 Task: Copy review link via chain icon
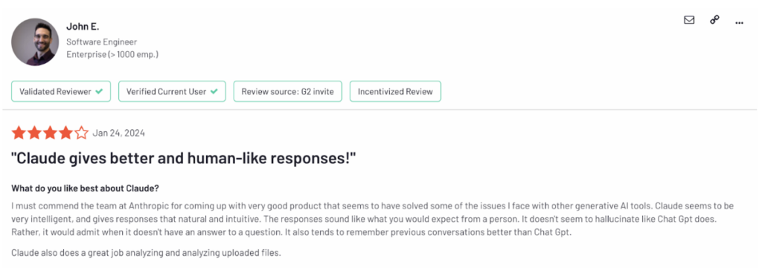tap(714, 20)
